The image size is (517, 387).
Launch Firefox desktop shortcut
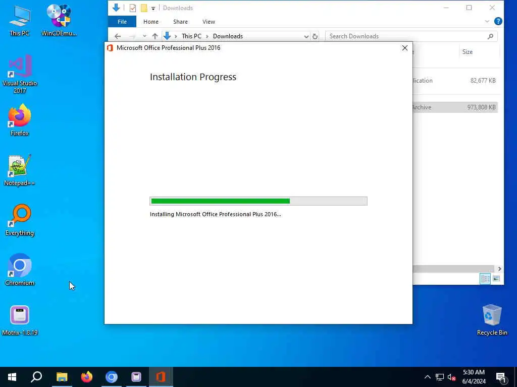coord(20,120)
